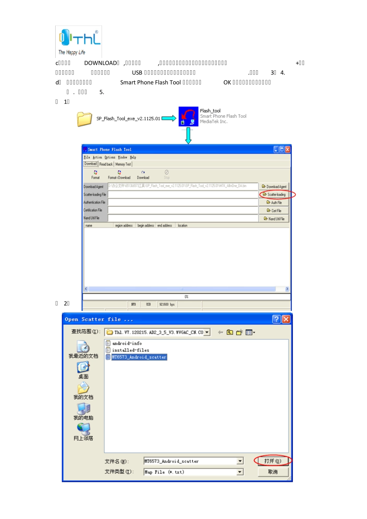
Task: Open My Computer (我的电脑) shortcut
Action: click(83, 412)
